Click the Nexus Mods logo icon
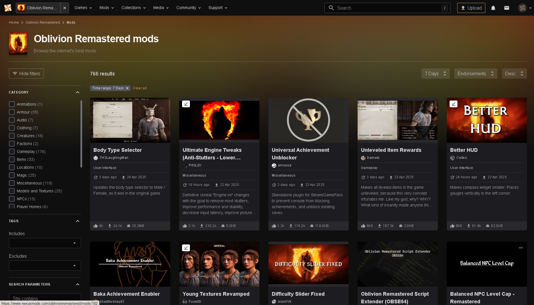The height and width of the screenshot is (305, 534). (8, 8)
